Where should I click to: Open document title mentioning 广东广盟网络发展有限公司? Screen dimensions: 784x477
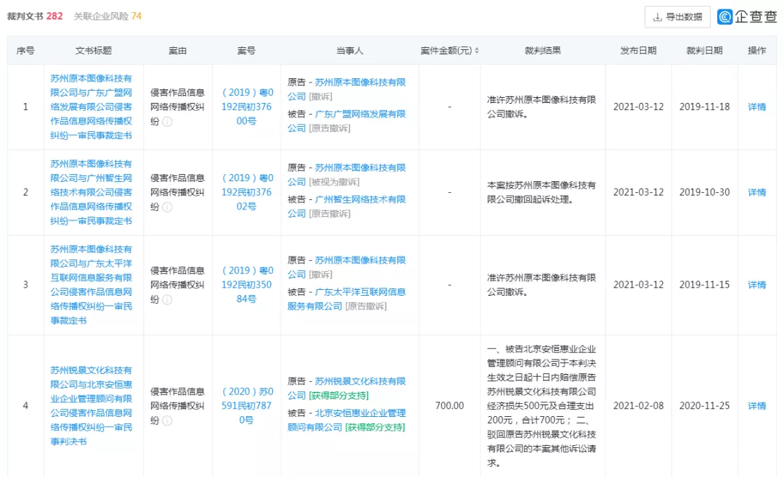click(91, 107)
